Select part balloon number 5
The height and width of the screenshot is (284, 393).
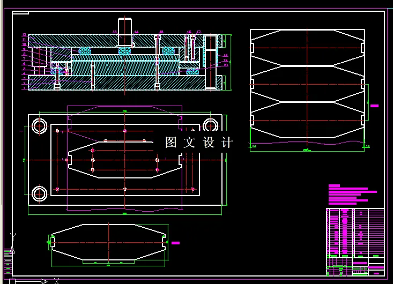click(x=24, y=69)
